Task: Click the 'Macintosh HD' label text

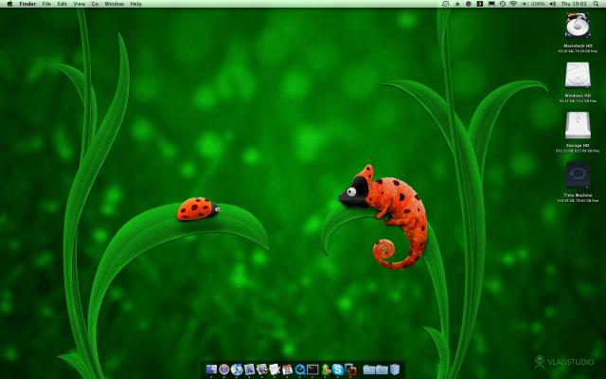Action: pos(578,45)
